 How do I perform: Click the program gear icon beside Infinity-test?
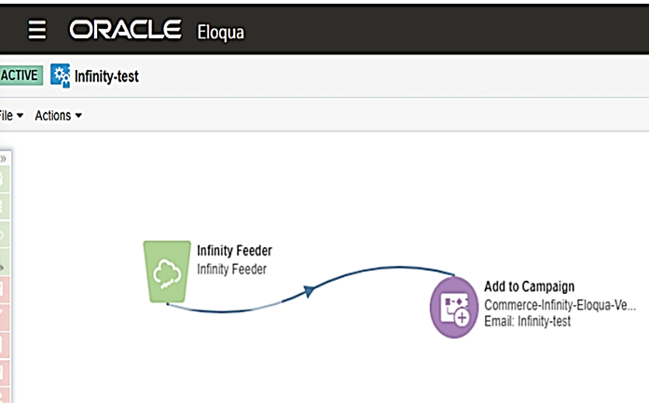[x=61, y=76]
